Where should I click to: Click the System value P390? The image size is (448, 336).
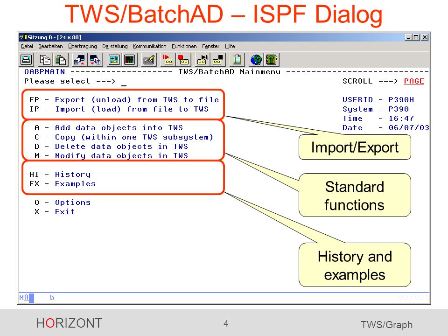[x=399, y=109]
